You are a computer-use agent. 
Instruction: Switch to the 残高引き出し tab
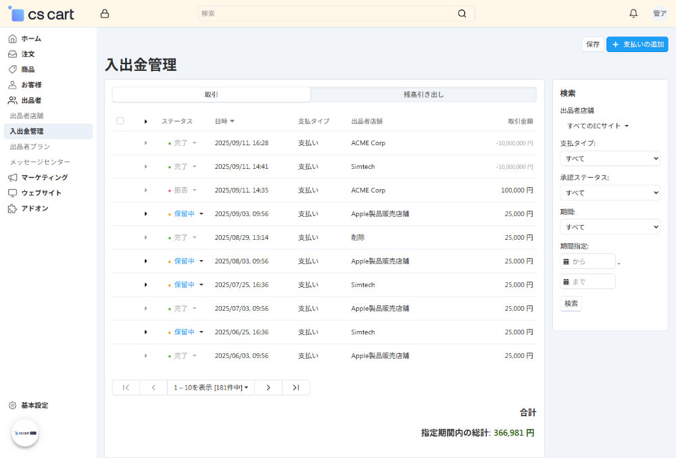click(x=423, y=95)
